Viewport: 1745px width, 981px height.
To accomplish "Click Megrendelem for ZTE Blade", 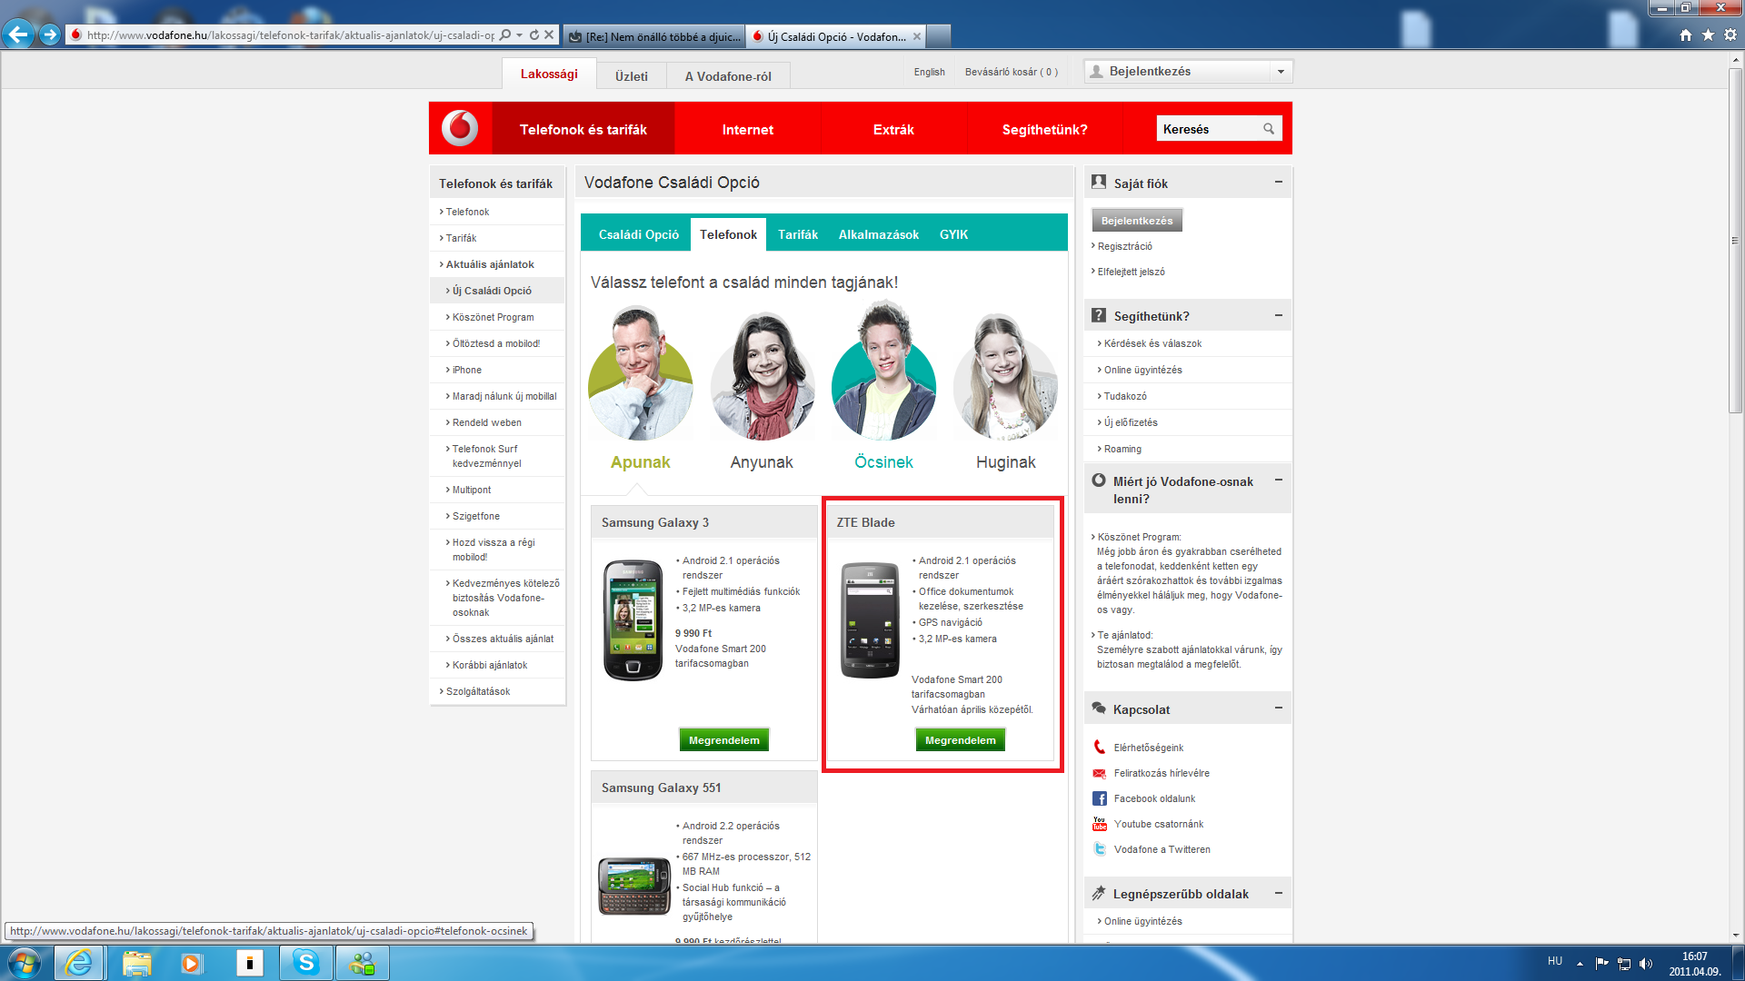I will [x=961, y=740].
